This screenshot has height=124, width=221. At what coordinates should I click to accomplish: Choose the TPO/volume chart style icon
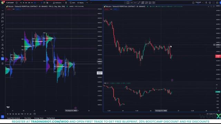pos(48,3)
